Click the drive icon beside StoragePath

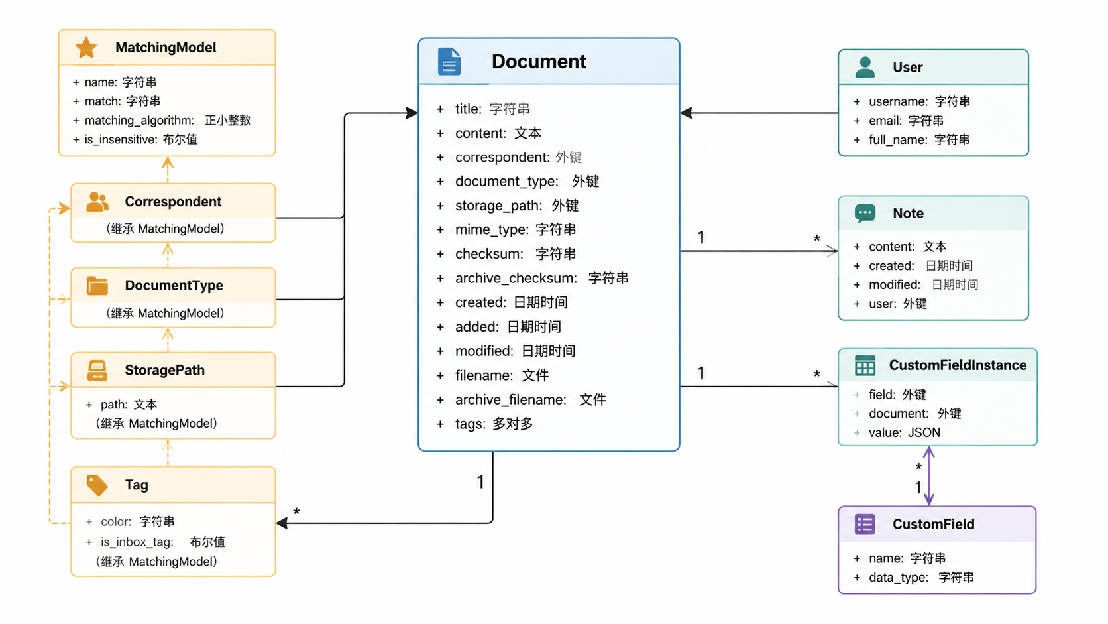point(97,370)
